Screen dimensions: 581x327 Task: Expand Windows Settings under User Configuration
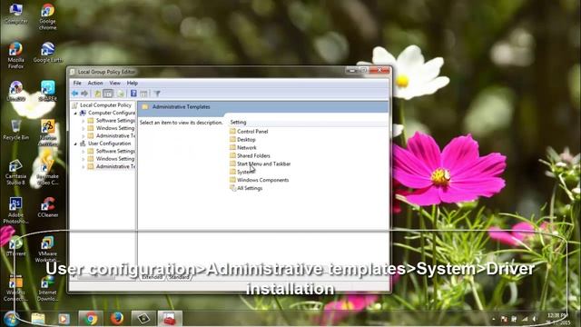pos(84,159)
